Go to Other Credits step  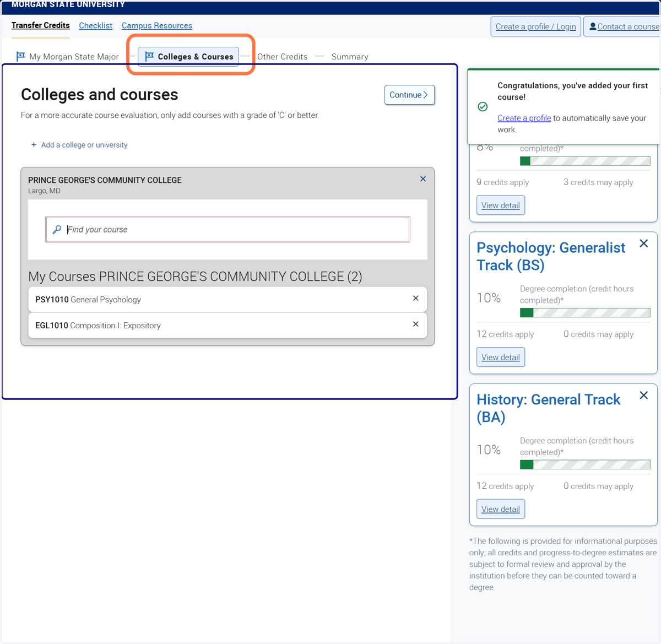tap(283, 57)
